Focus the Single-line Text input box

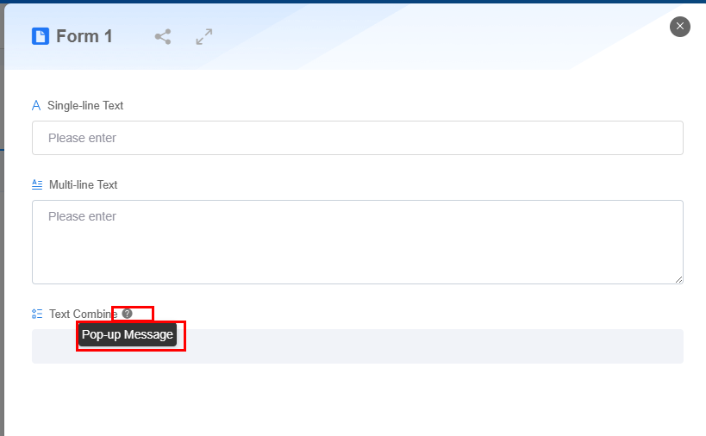coord(358,138)
